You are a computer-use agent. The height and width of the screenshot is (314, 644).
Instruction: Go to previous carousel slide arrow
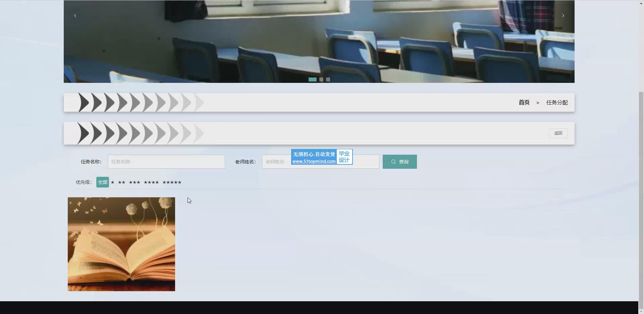(x=75, y=15)
